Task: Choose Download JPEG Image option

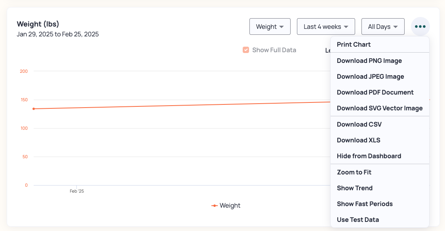Action: point(370,76)
